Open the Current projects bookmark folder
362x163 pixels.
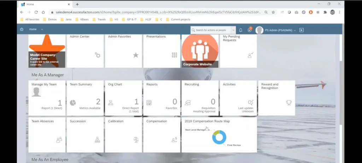click(x=178, y=19)
